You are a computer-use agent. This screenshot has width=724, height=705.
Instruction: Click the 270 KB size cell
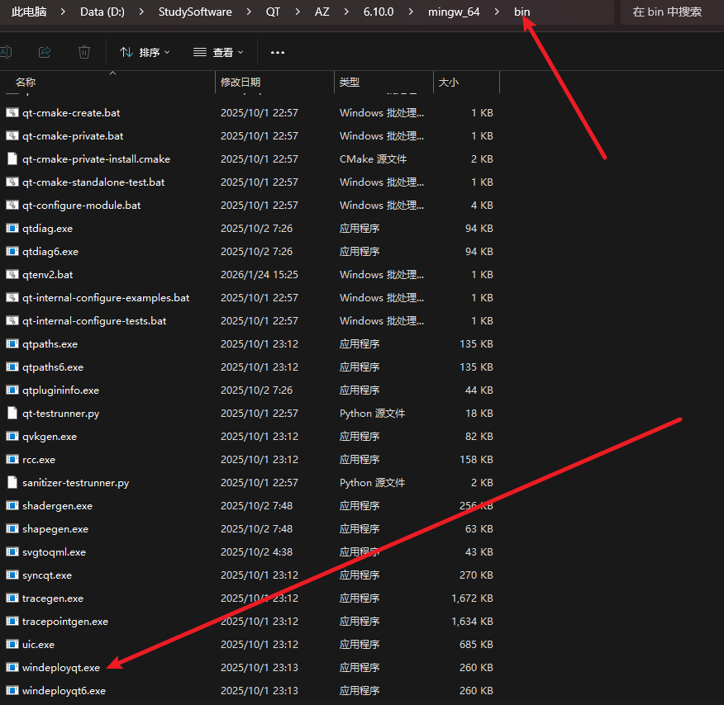tap(477, 575)
